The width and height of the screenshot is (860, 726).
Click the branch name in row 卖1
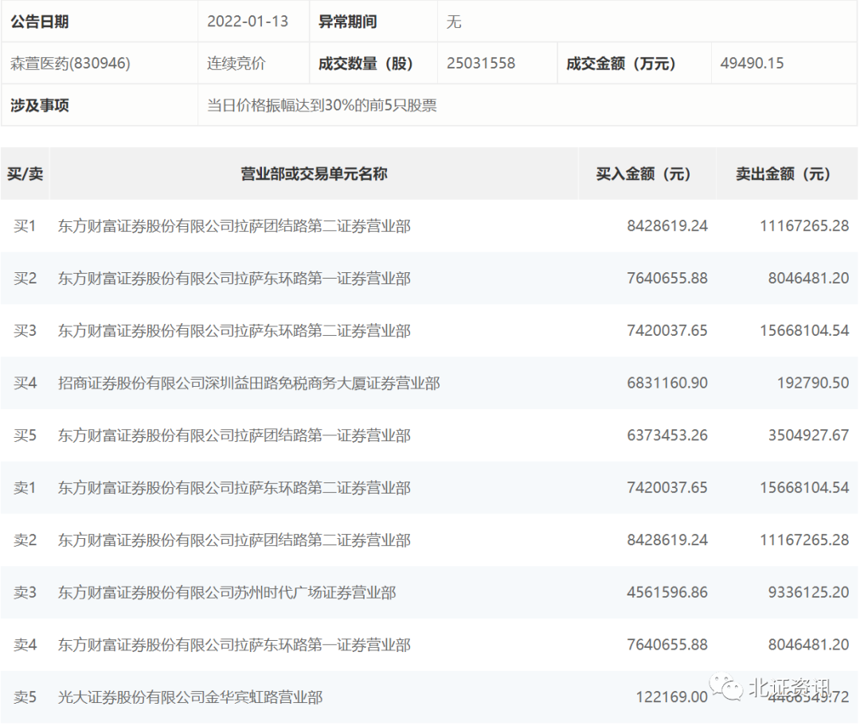point(234,487)
